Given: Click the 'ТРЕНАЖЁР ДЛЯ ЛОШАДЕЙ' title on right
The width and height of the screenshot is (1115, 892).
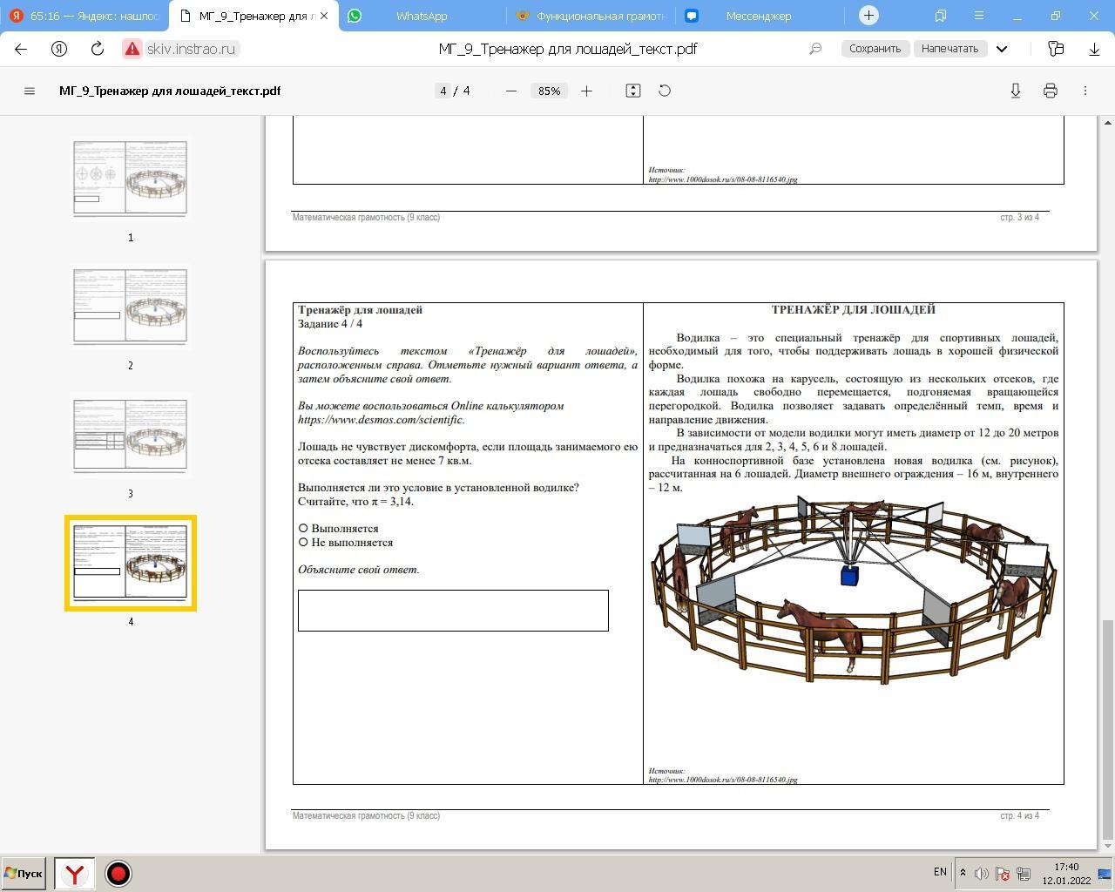Looking at the screenshot, I should point(854,310).
